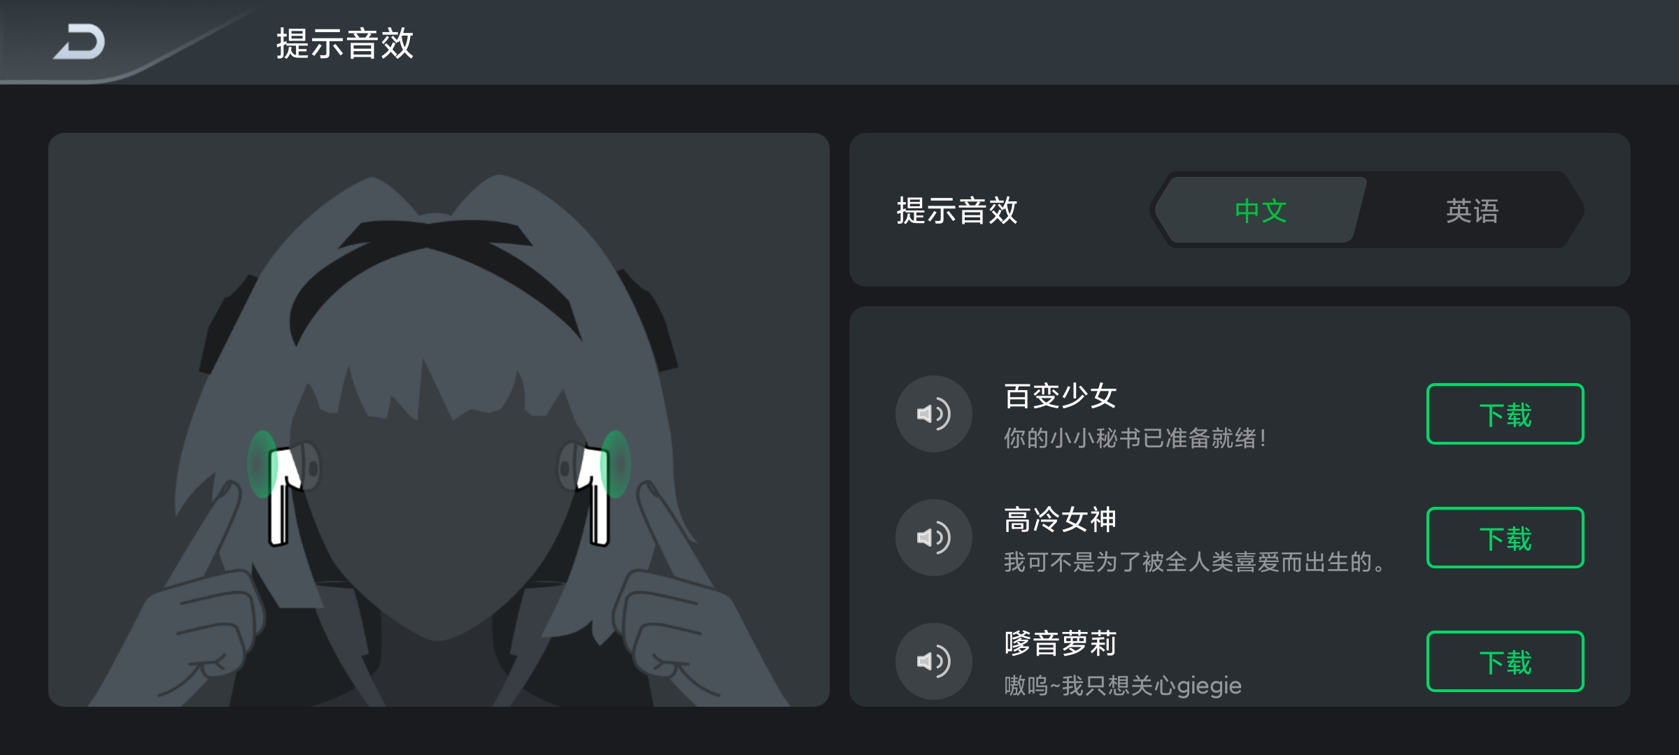Tap green touch glow on left earbud

point(262,464)
